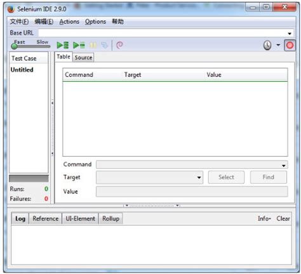This screenshot has width=301, height=274.
Task: Select the Untitled test case
Action: coord(22,70)
